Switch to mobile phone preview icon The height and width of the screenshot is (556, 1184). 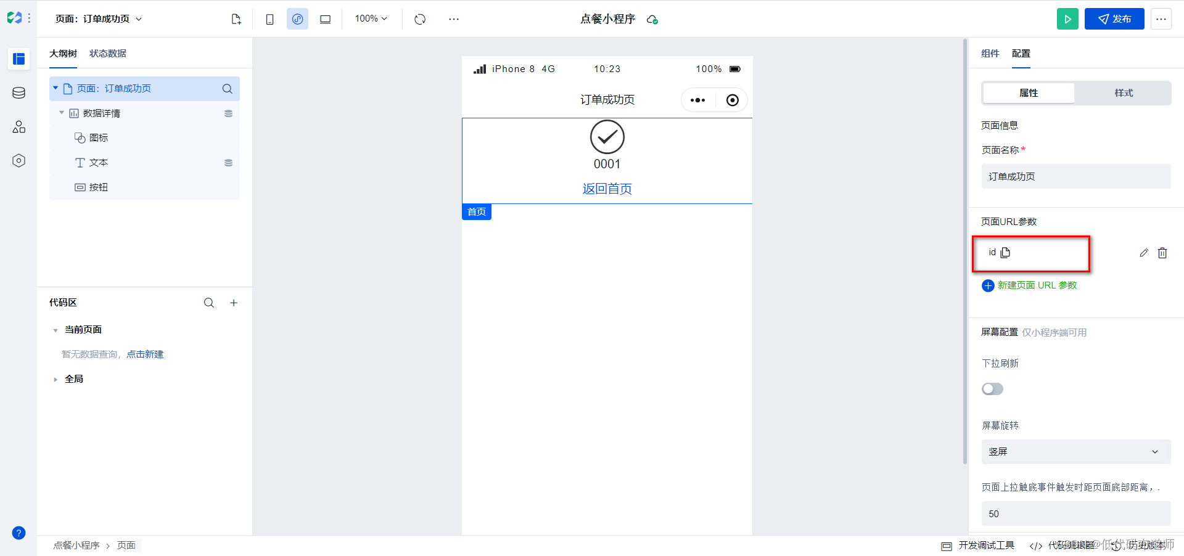(269, 19)
